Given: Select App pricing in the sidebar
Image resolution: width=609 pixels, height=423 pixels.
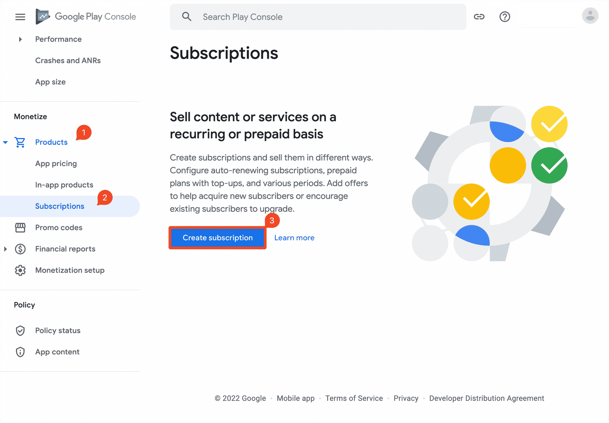Looking at the screenshot, I should click(56, 164).
